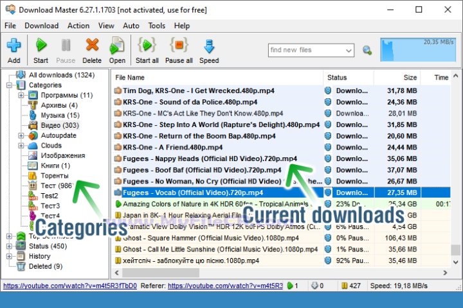Click the magnifier search icon beside find box
Viewport: 463px width, 308px height.
[x=367, y=51]
